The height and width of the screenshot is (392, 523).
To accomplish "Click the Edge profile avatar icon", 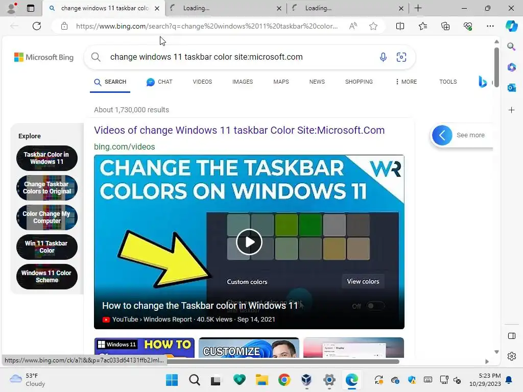I will click(12, 8).
